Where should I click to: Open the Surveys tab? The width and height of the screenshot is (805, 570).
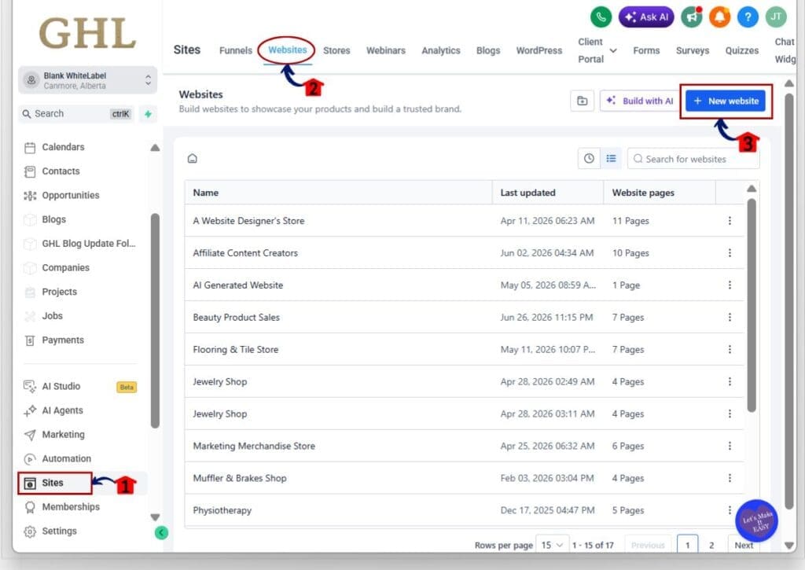coord(692,50)
